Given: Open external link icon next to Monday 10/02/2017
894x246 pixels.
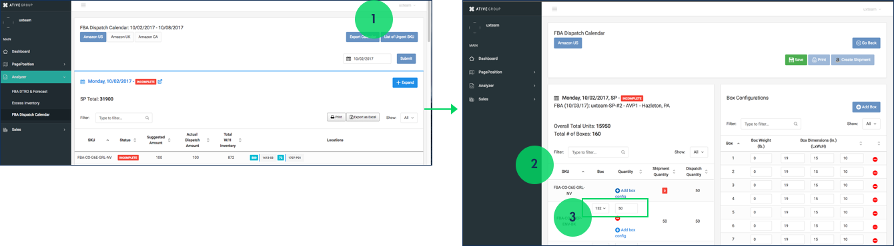Looking at the screenshot, I should tap(160, 82).
